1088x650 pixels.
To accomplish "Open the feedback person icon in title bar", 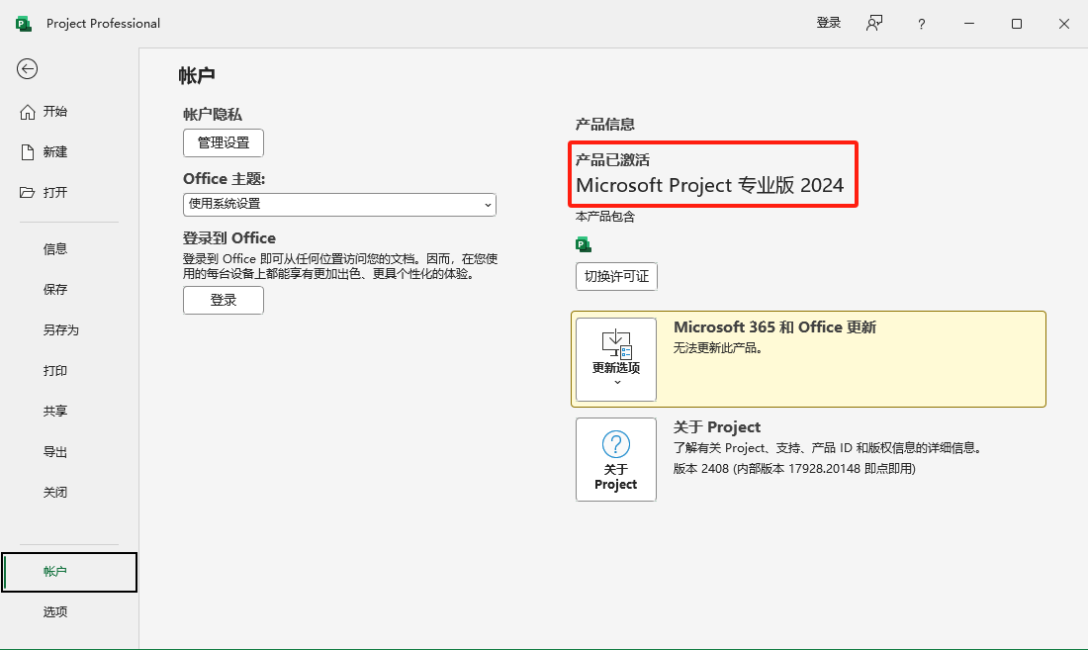I will (x=874, y=24).
